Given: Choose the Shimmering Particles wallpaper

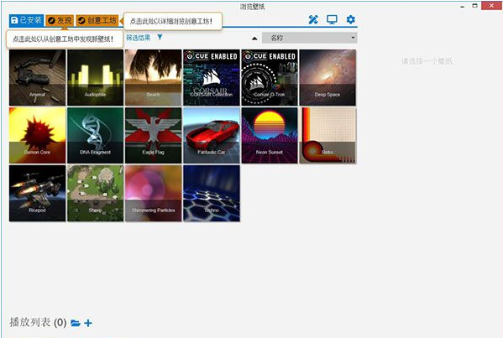Looking at the screenshot, I should 154,193.
